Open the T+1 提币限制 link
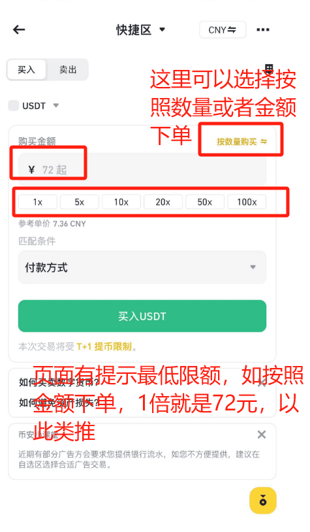Screen dimensions: 310x532 point(104,347)
